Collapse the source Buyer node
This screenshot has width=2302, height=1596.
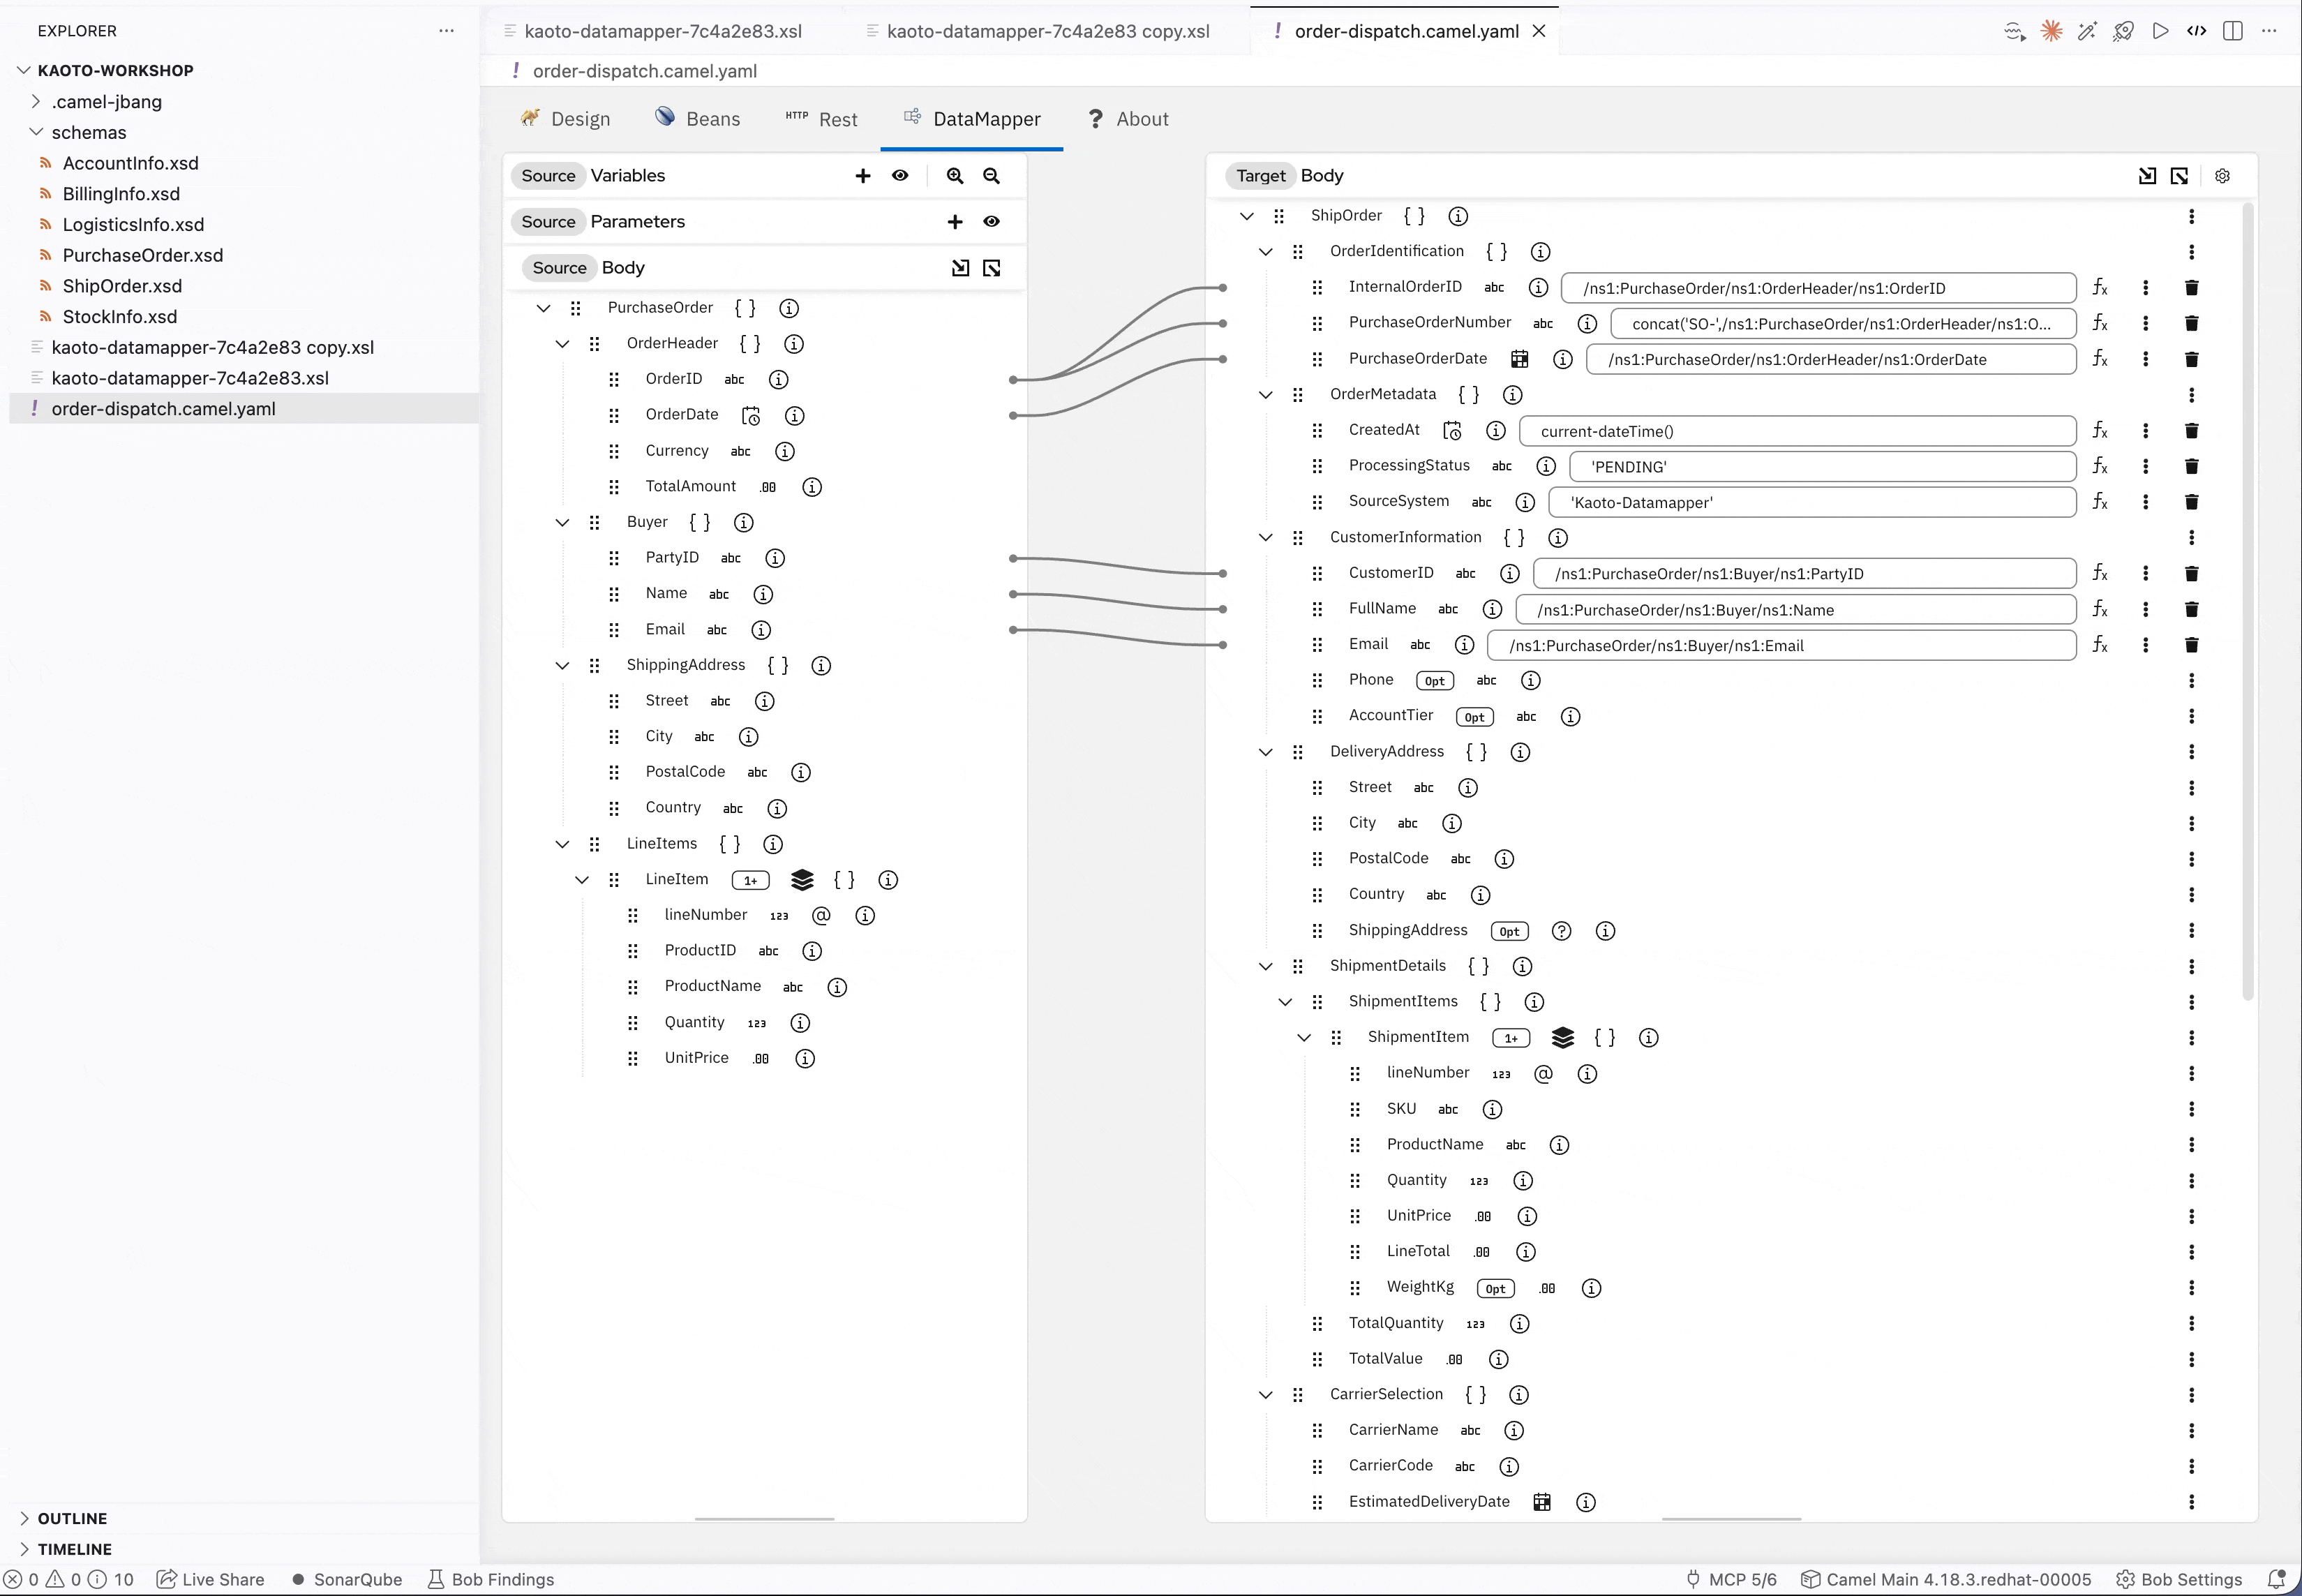point(562,522)
